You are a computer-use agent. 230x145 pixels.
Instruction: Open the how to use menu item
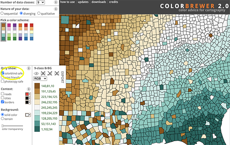click(67, 2)
